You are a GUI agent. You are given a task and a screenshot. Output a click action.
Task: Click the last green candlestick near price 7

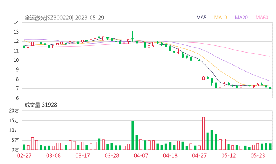[x=270, y=88]
